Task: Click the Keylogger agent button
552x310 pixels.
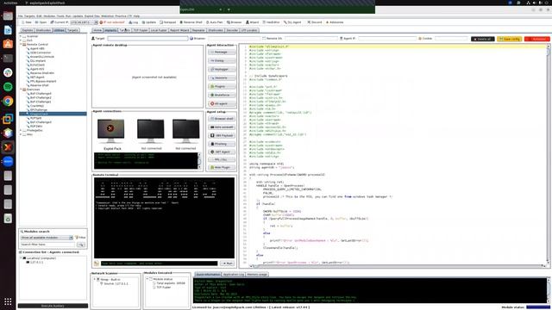Action: pos(222,69)
